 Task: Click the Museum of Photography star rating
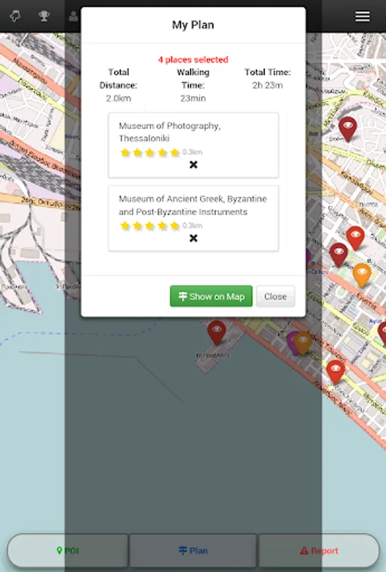point(150,153)
